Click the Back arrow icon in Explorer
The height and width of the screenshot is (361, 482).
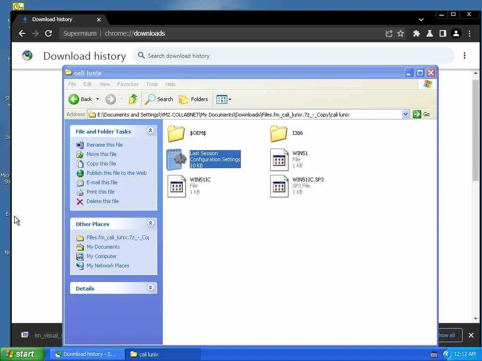pyautogui.click(x=74, y=99)
